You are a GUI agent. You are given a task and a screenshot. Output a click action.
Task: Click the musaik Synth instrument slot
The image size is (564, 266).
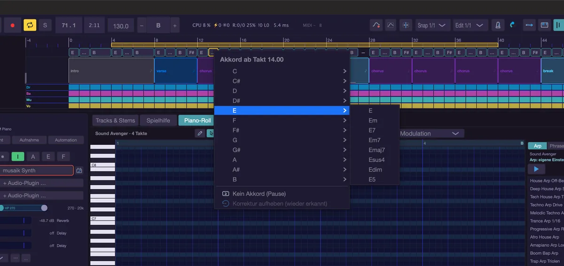tap(37, 171)
